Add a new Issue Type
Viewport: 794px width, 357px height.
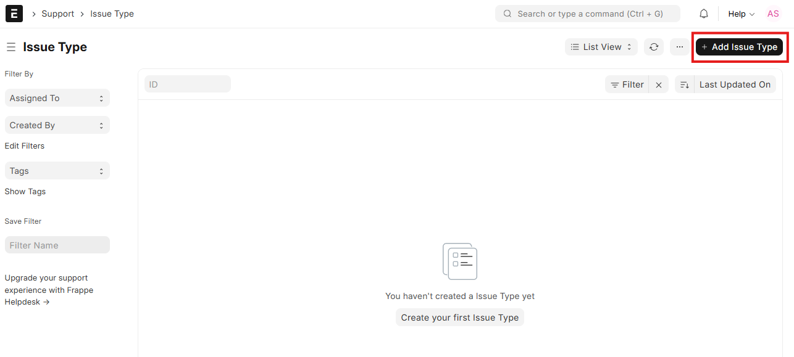tap(739, 47)
